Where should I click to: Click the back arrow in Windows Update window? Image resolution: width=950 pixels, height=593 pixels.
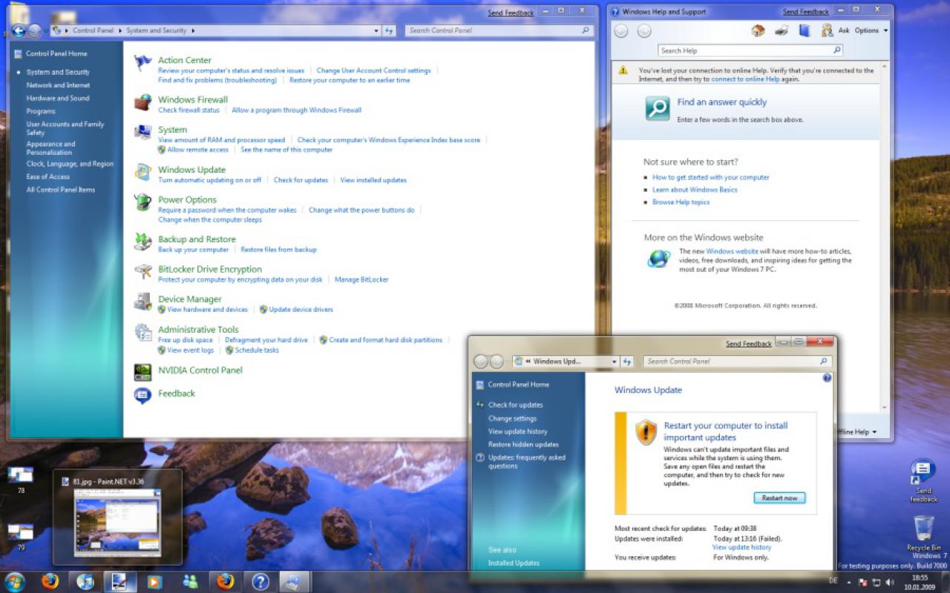[x=481, y=361]
